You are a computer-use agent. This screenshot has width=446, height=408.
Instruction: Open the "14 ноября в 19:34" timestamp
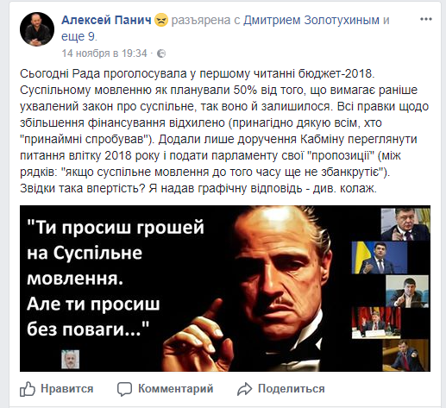[x=104, y=53]
